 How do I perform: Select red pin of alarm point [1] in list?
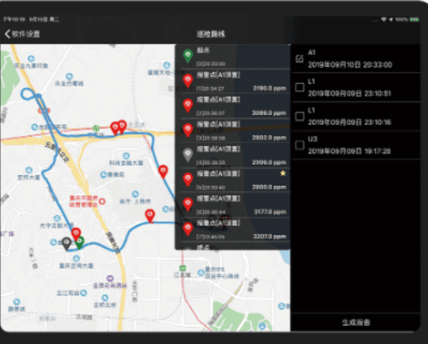pos(188,81)
